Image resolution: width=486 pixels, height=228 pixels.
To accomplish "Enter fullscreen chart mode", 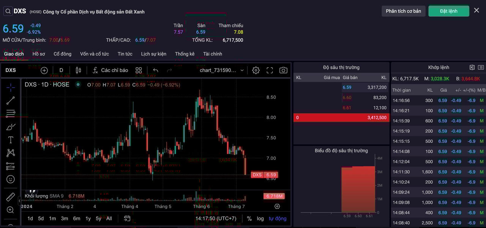I will click(270, 70).
